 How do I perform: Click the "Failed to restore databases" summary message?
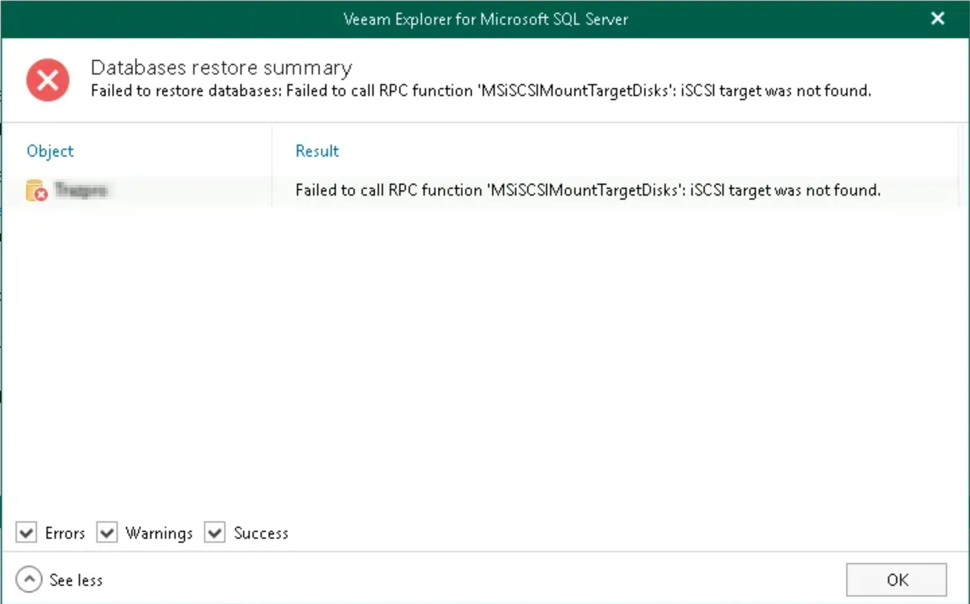click(x=481, y=91)
